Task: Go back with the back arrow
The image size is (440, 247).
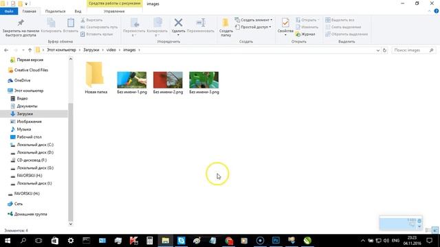Action: (6, 50)
